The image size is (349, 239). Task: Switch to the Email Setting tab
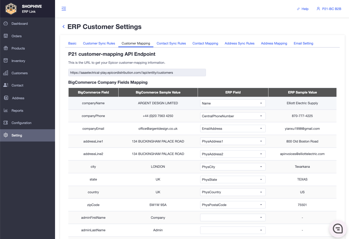pyautogui.click(x=303, y=43)
